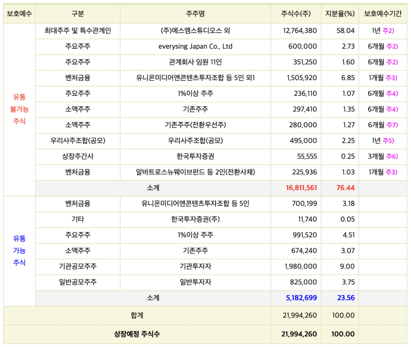Click the 12,764,380 share count
Image resolution: width=411 pixels, height=347 pixels.
[300, 31]
